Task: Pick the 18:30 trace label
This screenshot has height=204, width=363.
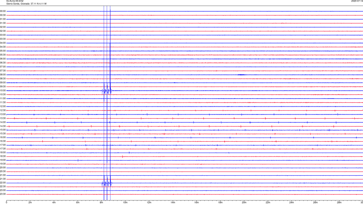Action: point(3,156)
